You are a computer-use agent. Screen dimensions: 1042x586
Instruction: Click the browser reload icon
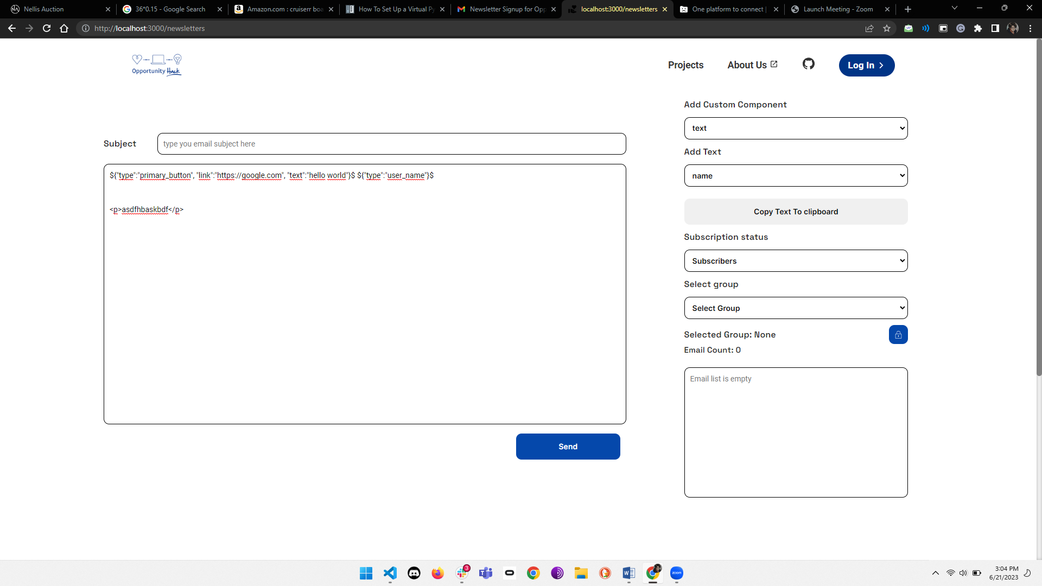(47, 28)
